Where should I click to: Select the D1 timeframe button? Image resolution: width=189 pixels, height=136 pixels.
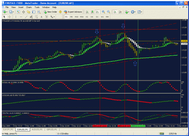point(97,17)
